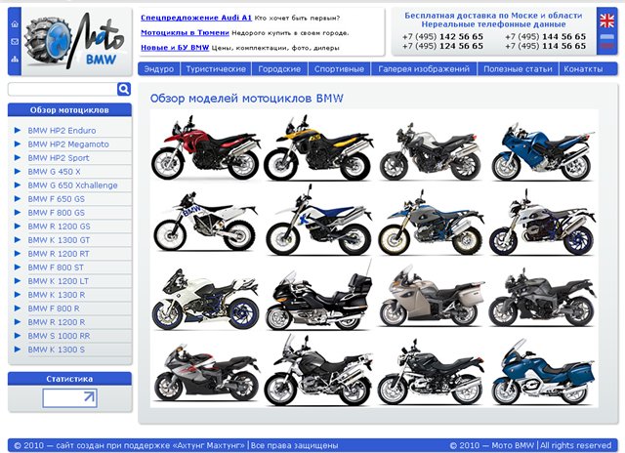Open white sport bike with blue wheels
The width and height of the screenshot is (625, 453).
[x=205, y=299]
